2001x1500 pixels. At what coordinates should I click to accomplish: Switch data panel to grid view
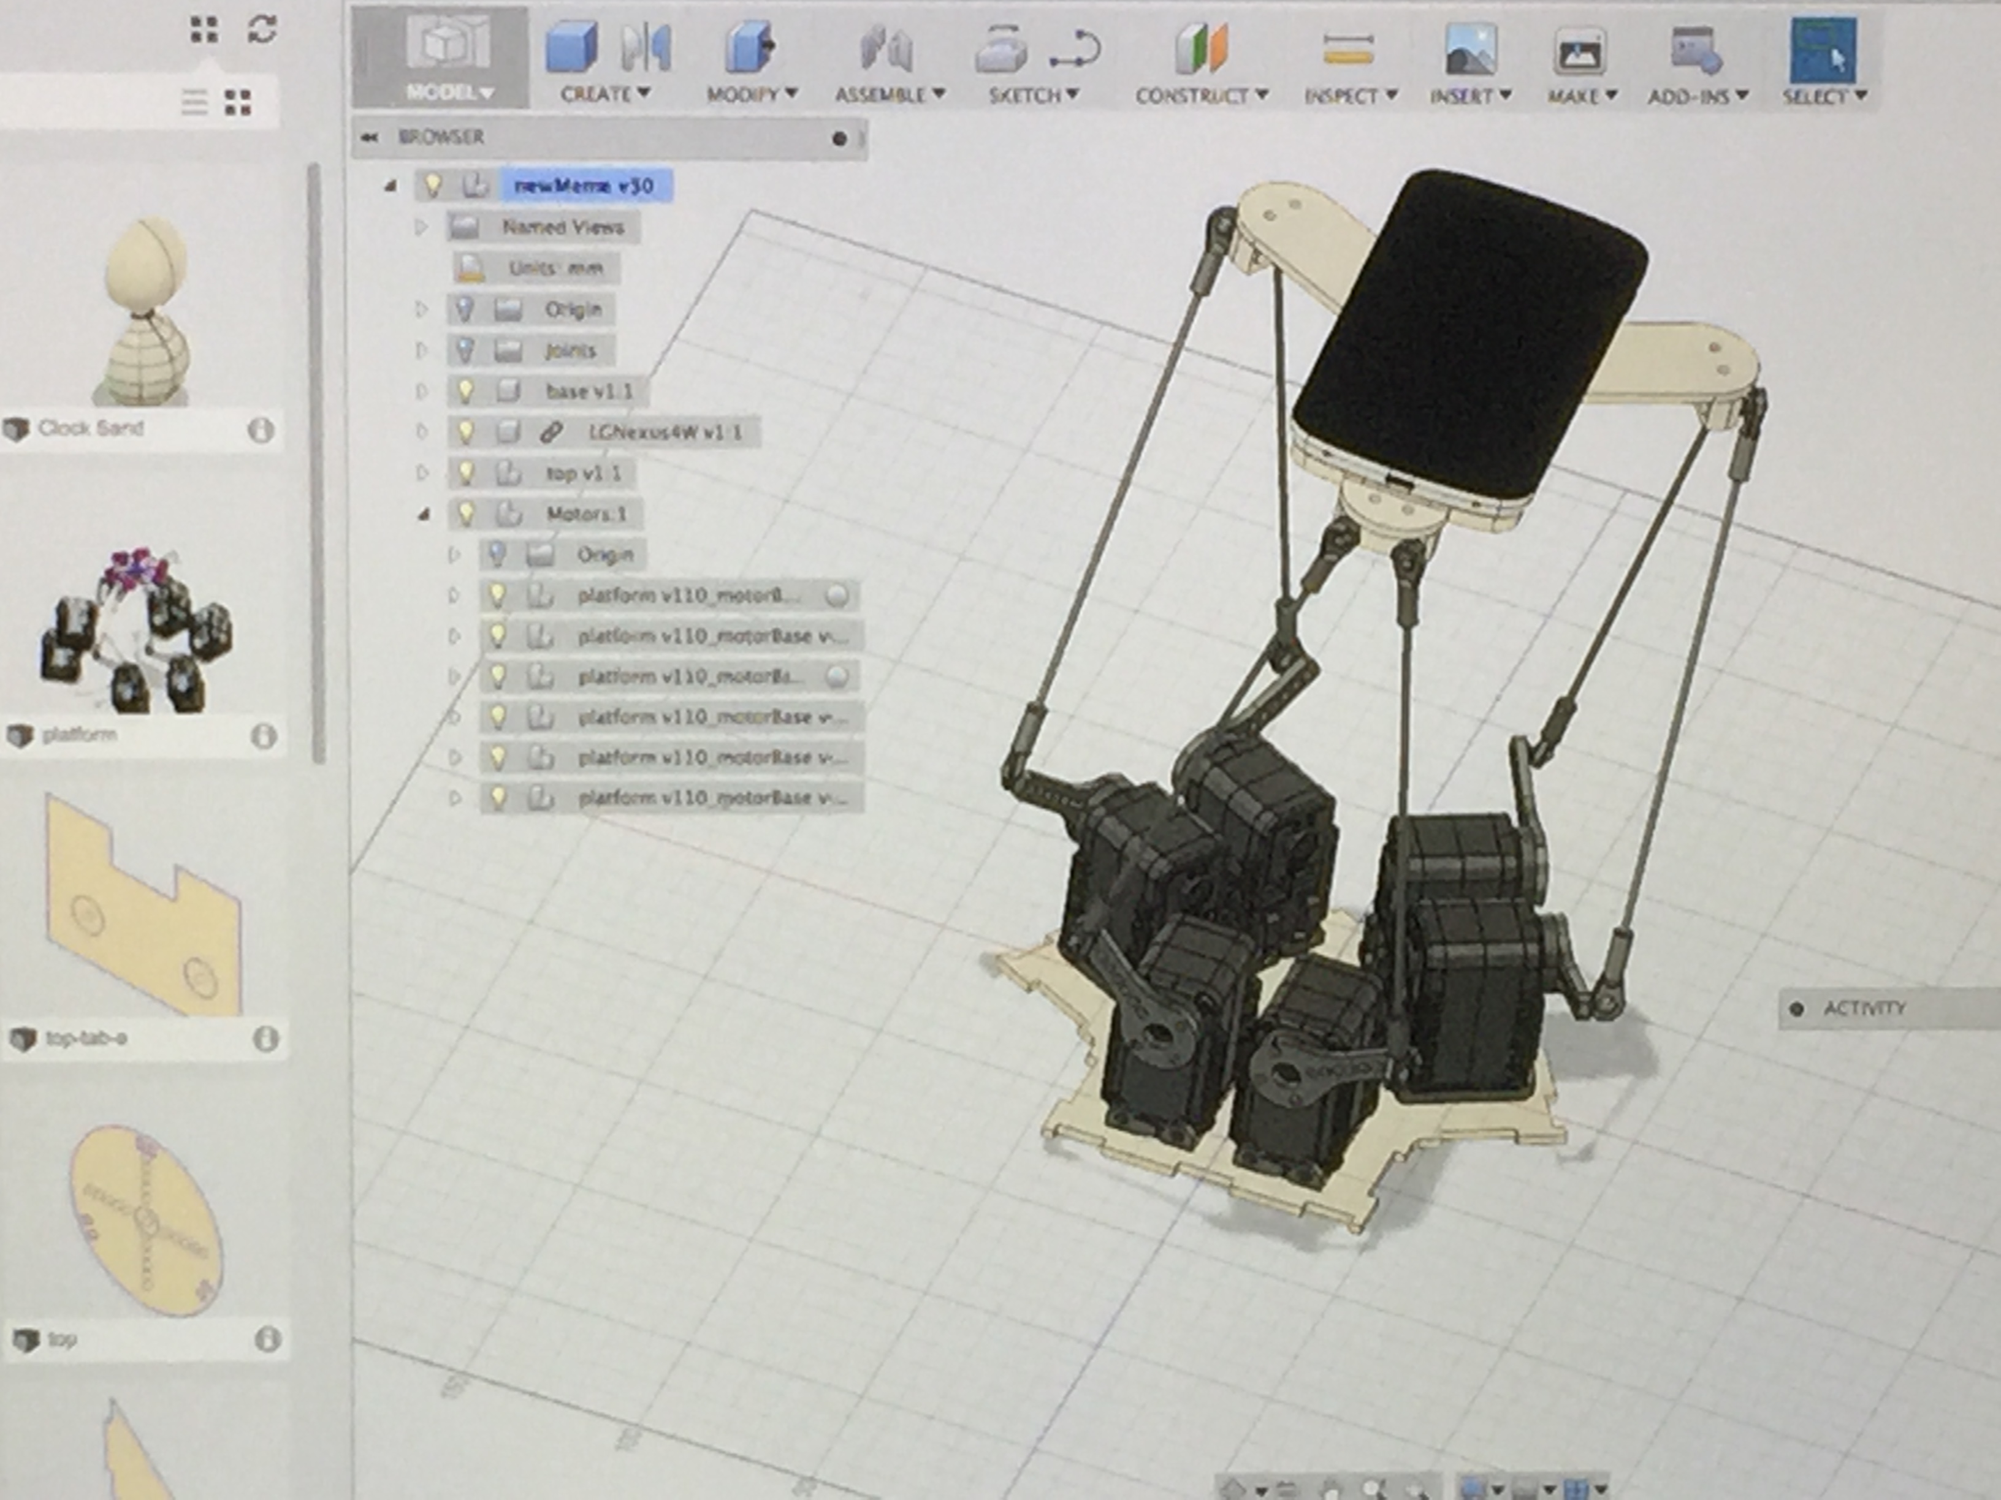[238, 102]
